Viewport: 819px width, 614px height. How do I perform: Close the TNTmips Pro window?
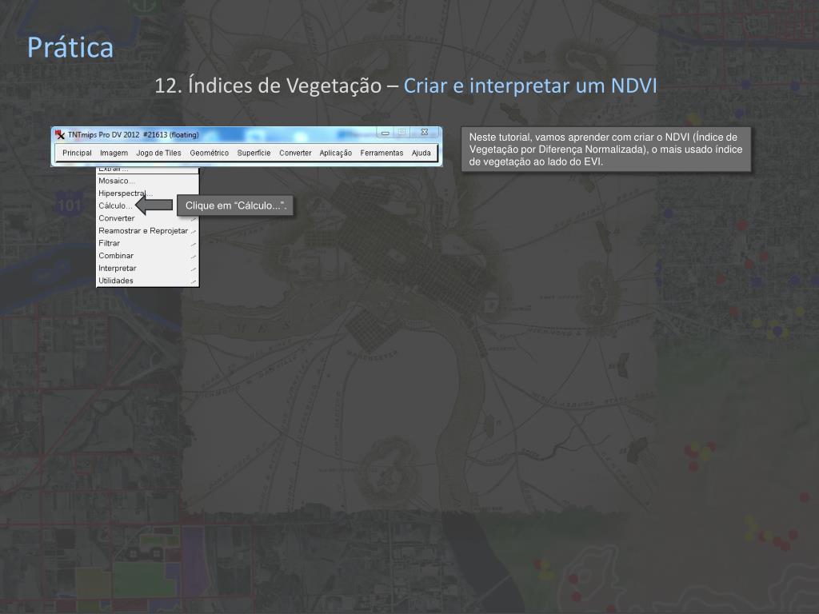pos(425,133)
